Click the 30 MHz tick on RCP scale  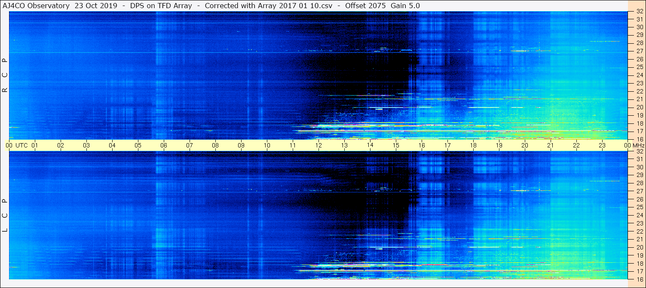[640, 27]
